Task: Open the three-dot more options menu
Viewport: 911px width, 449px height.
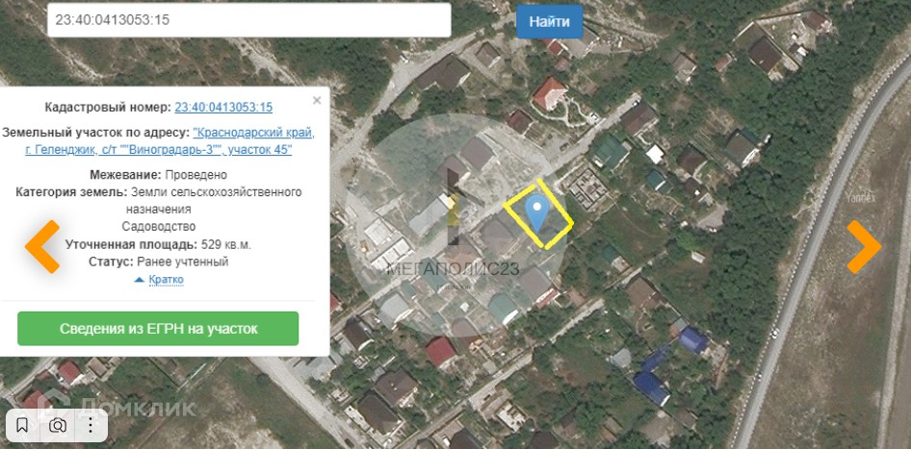Action: [91, 426]
